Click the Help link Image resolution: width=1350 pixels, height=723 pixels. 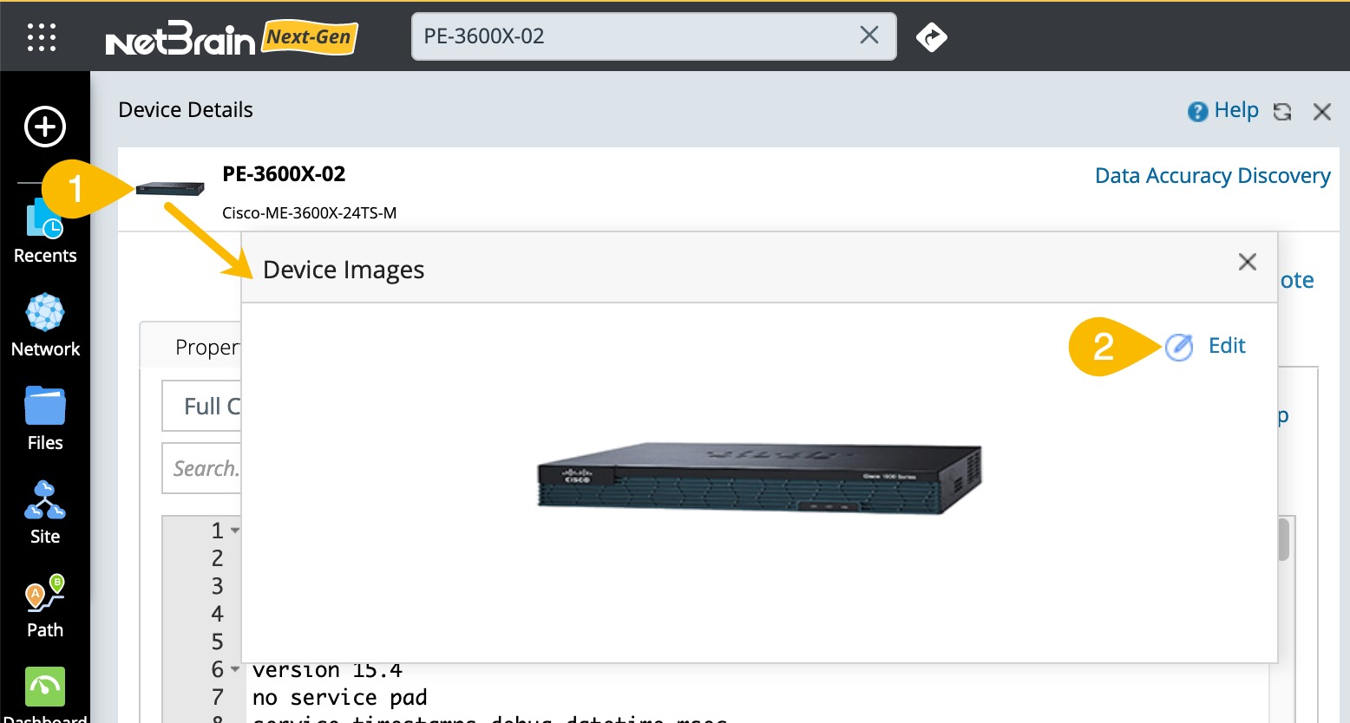[1223, 110]
